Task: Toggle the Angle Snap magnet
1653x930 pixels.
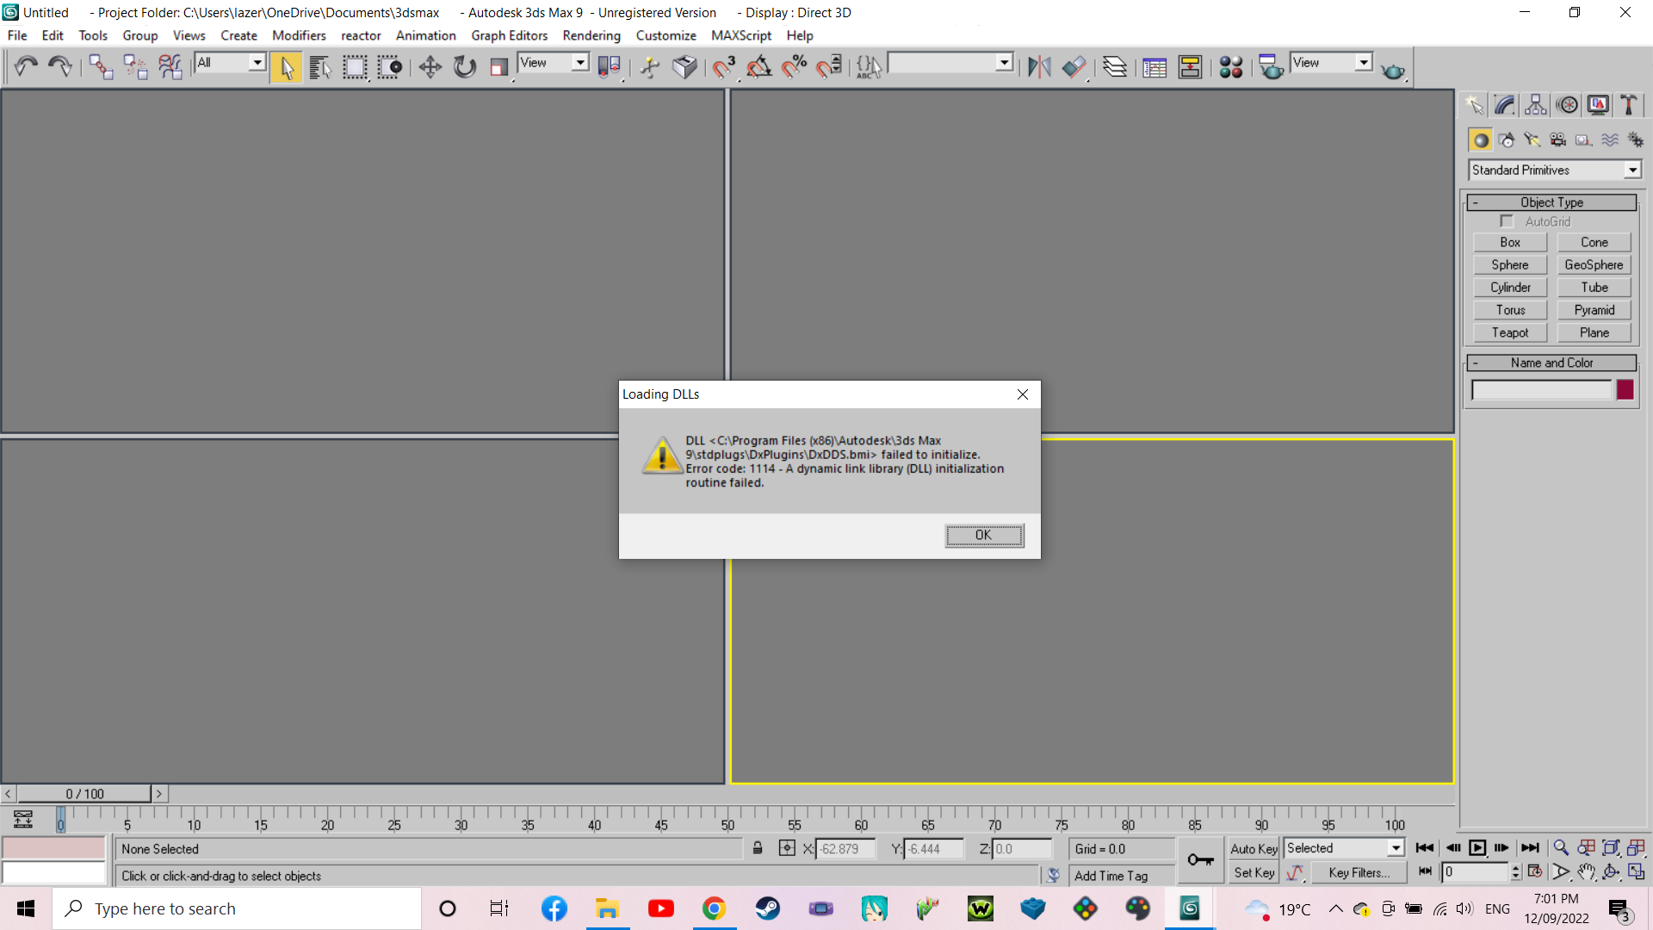Action: tap(758, 66)
